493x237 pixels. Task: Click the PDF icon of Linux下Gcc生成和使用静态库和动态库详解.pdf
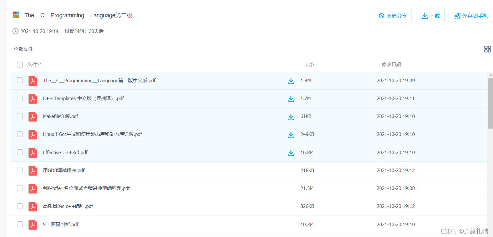tap(33, 135)
